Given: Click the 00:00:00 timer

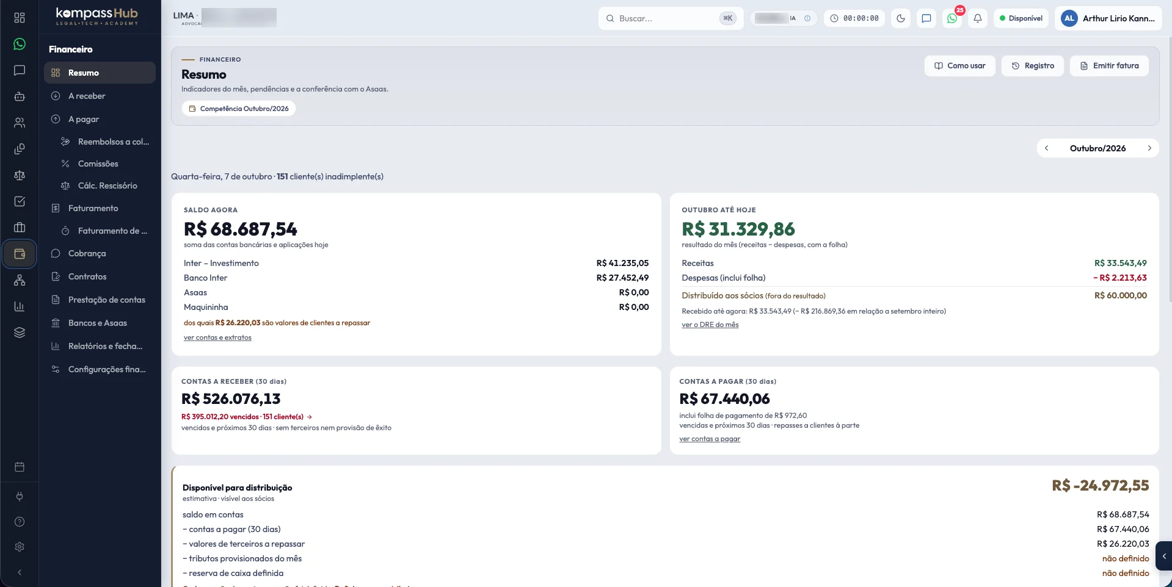Looking at the screenshot, I should pos(854,18).
